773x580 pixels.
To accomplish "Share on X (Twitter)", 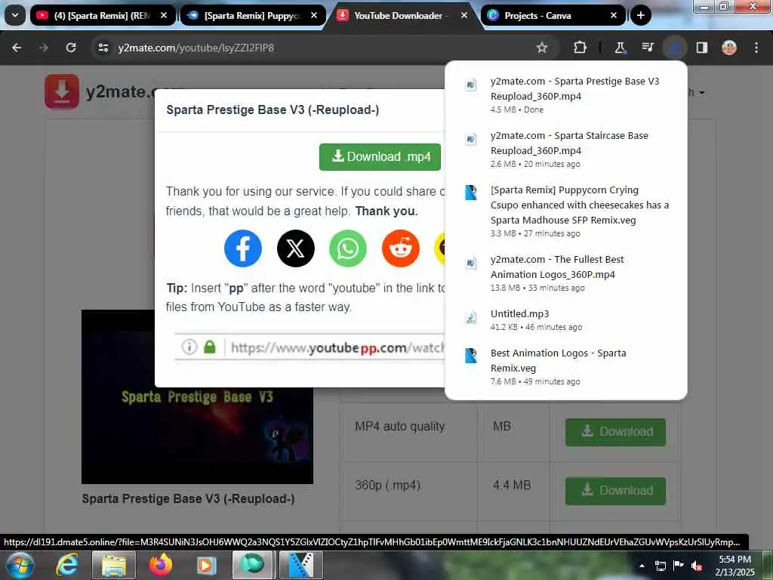I will pos(296,248).
